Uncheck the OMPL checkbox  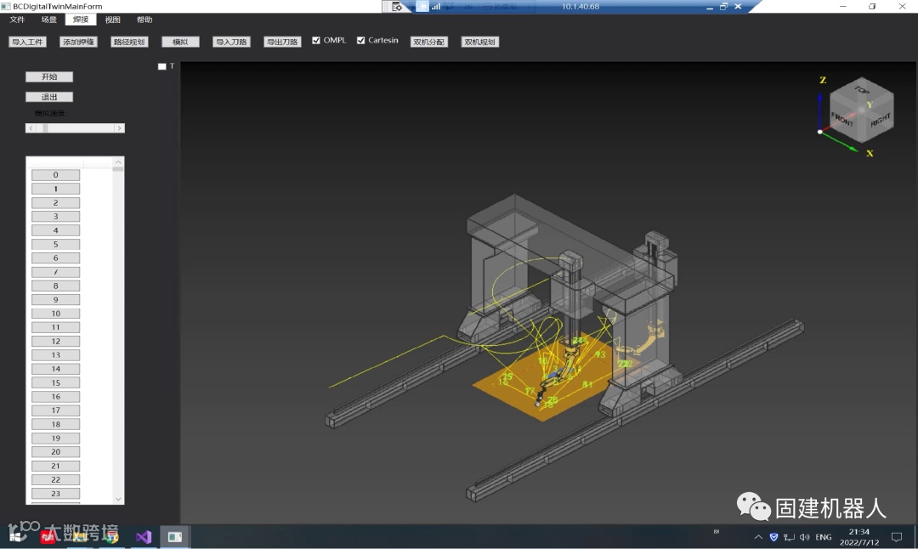pos(317,41)
